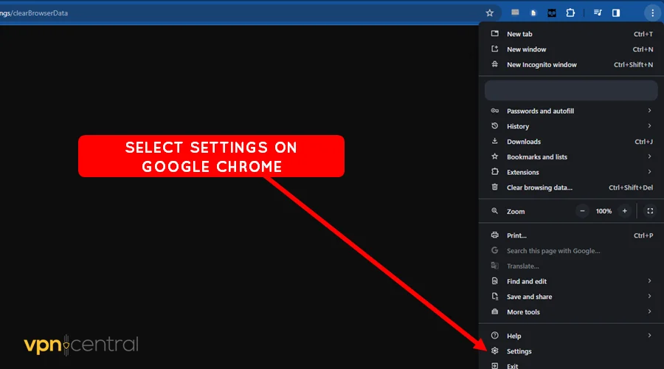
Task: Select Translate menu entry
Action: click(571, 266)
